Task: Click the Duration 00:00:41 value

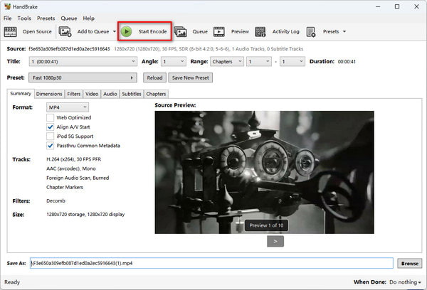Action: point(347,61)
